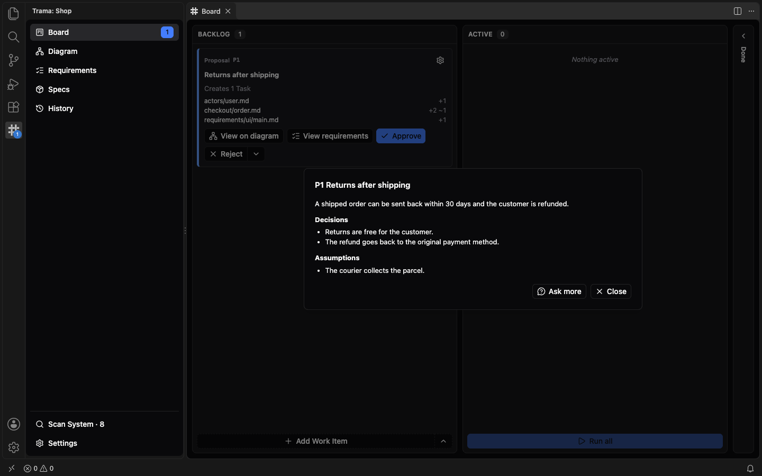
Task: Open Source Control icon in activity bar
Action: (14, 60)
